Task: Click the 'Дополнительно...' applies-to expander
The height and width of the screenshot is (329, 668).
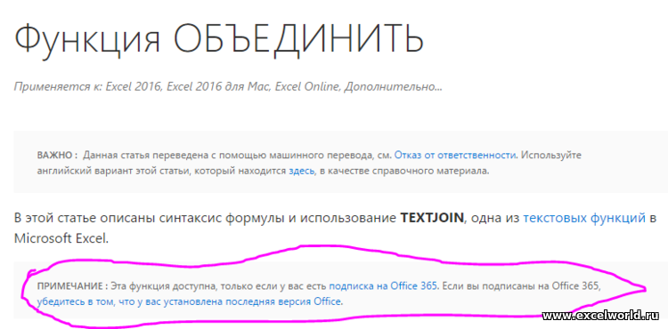Action: [393, 87]
